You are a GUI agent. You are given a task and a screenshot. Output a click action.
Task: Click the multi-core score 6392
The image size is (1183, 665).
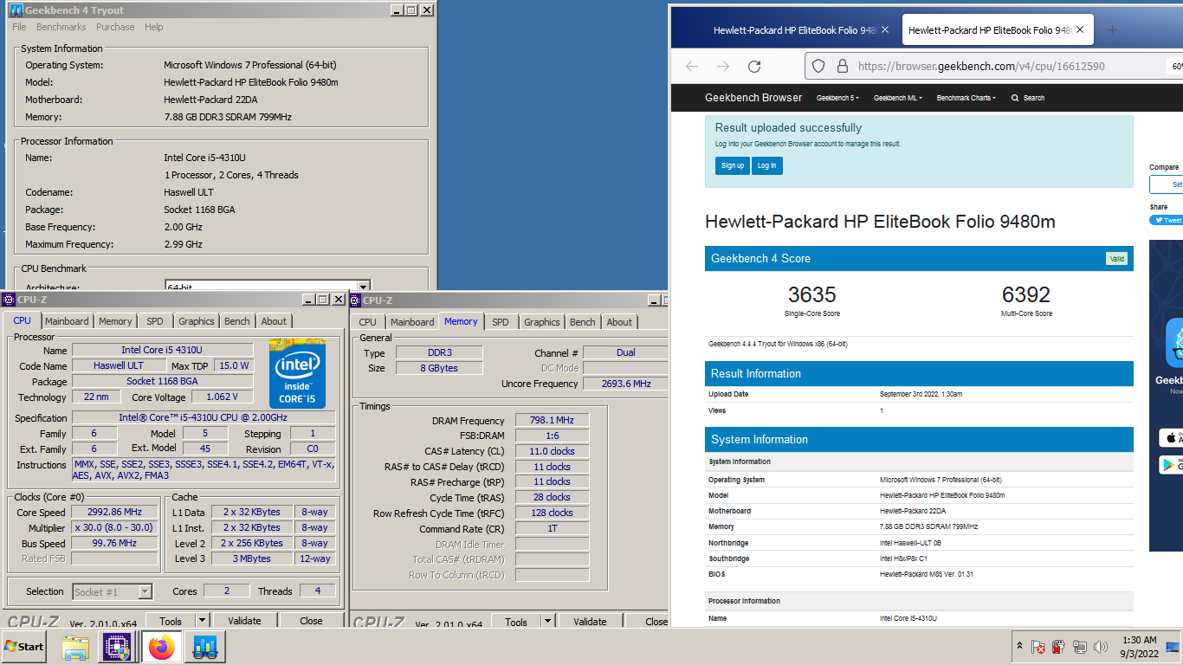click(1026, 294)
